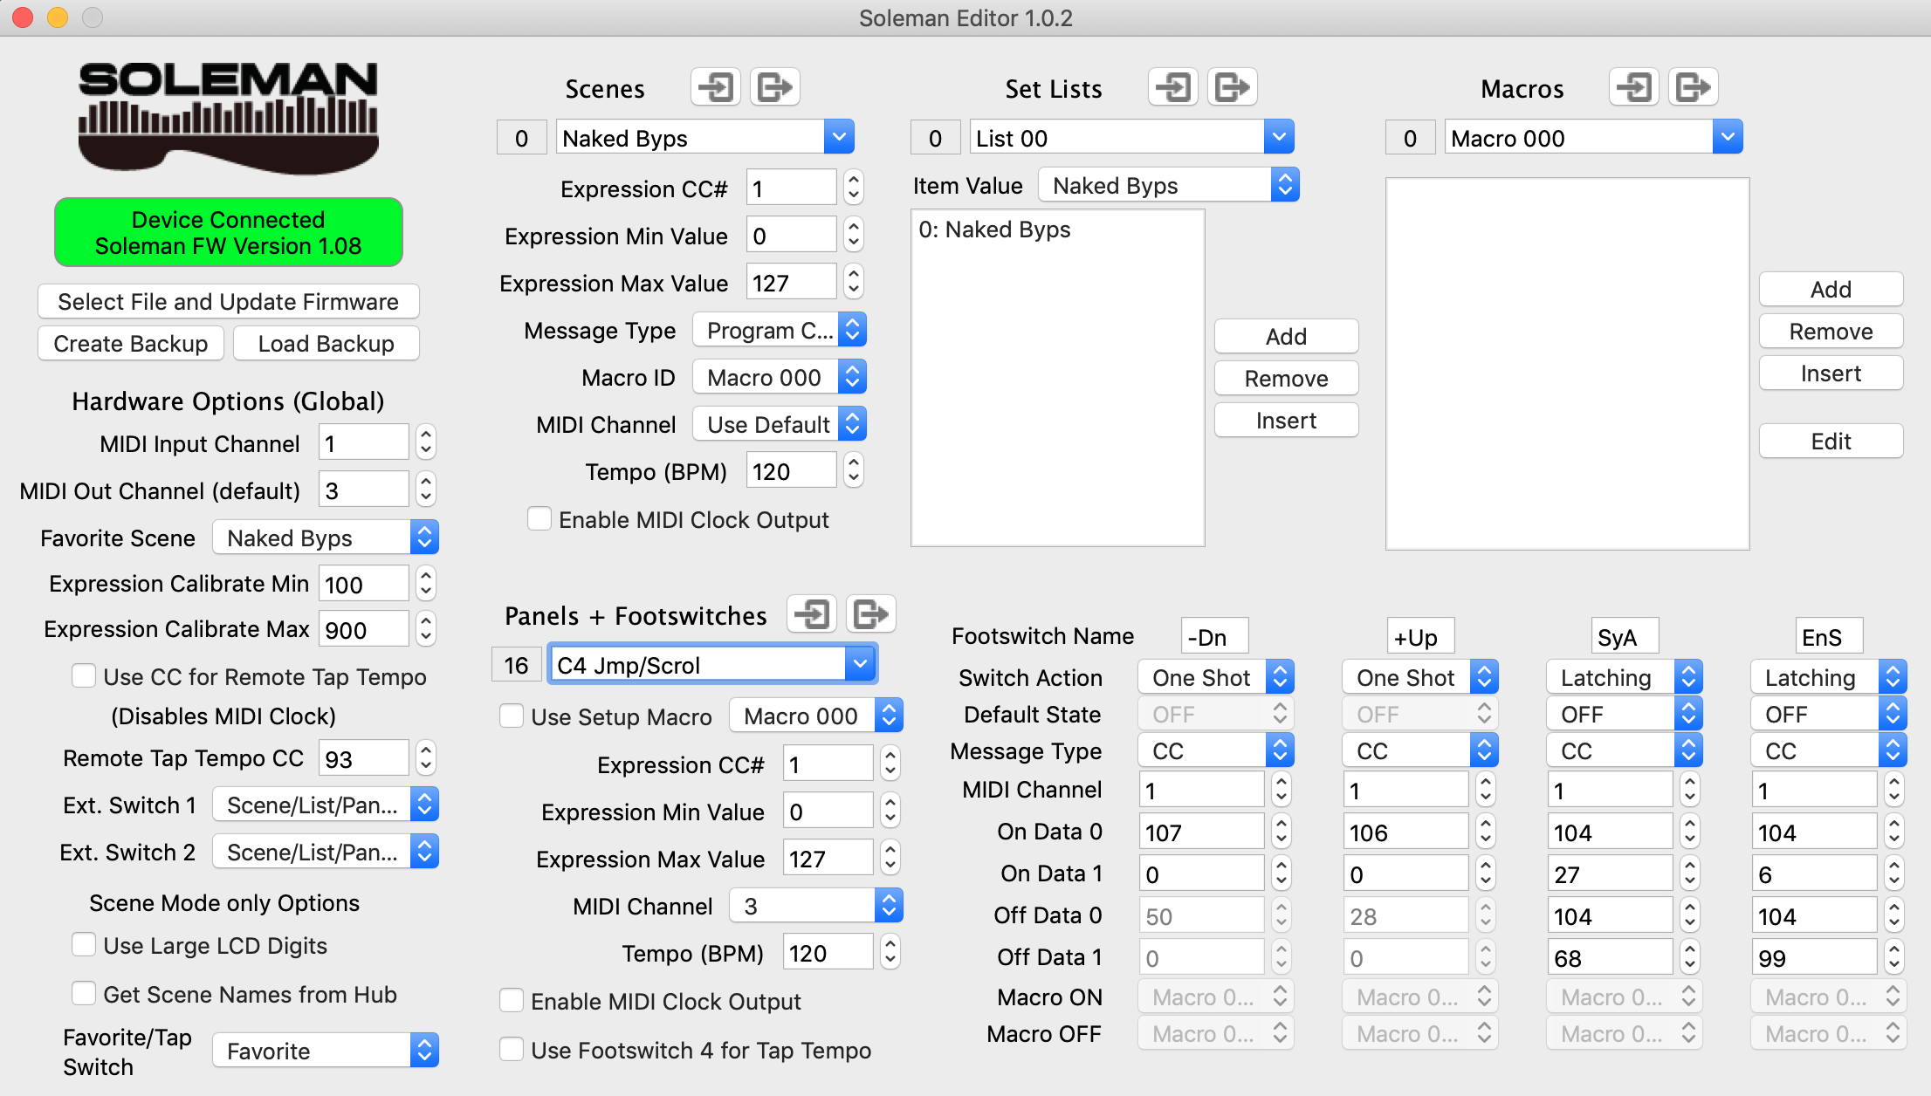The height and width of the screenshot is (1096, 1931).
Task: Click the import icon beside Panels + Footswitches
Action: tap(812, 614)
